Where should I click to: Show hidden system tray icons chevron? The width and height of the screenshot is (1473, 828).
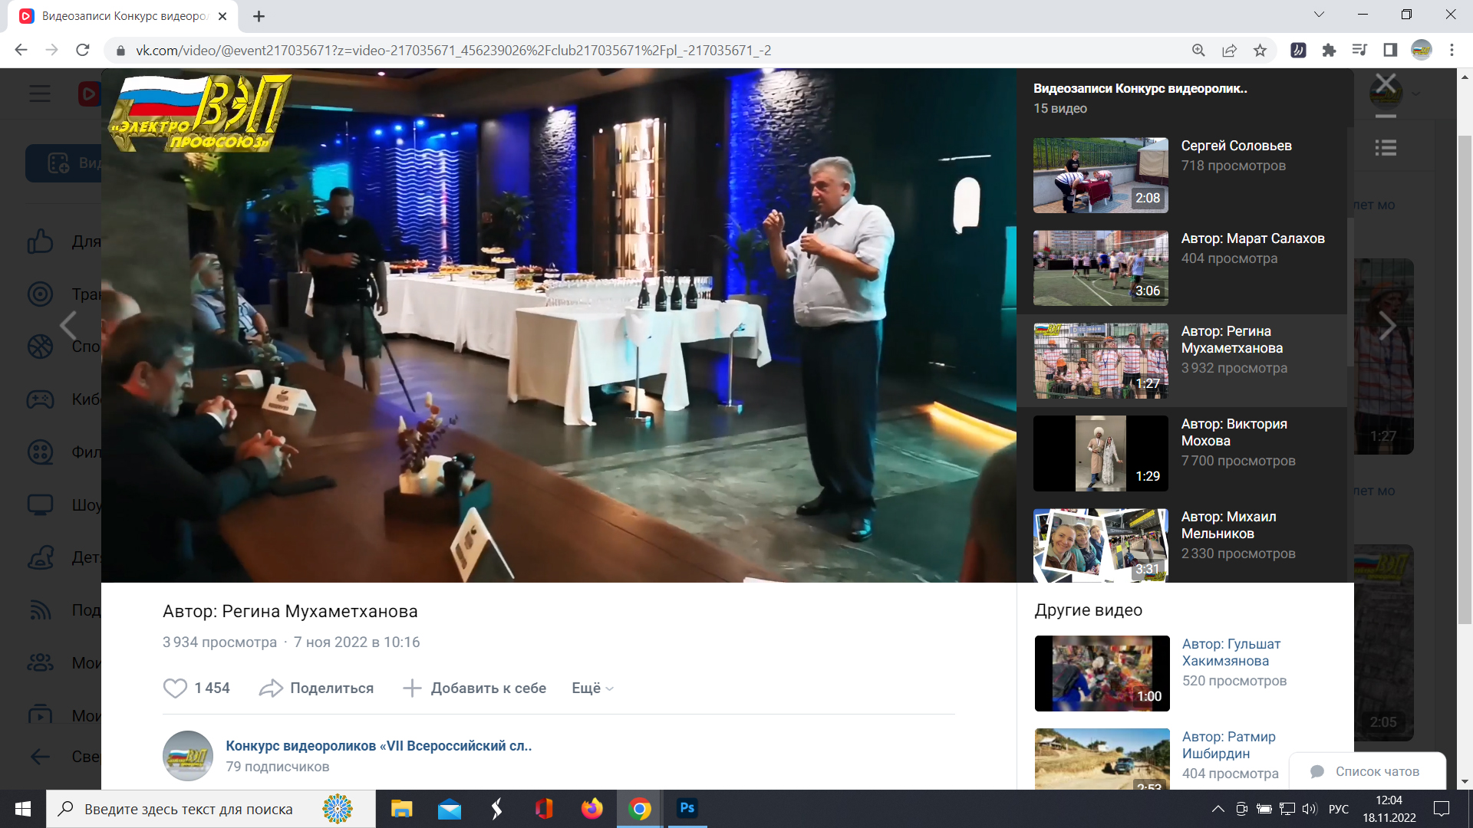[1218, 809]
